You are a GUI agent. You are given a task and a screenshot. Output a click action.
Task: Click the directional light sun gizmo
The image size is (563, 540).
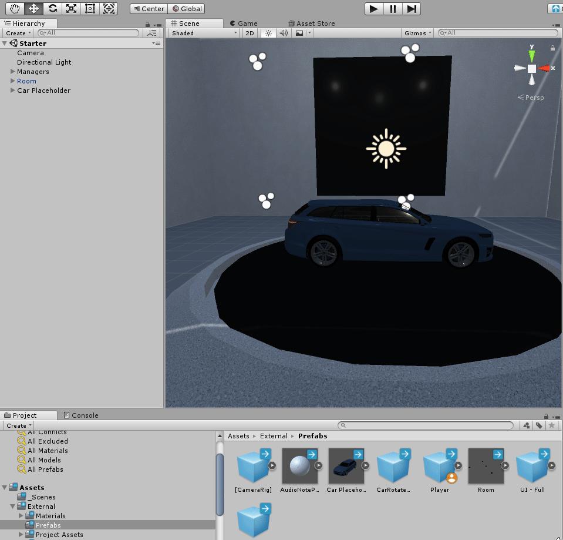click(x=386, y=148)
